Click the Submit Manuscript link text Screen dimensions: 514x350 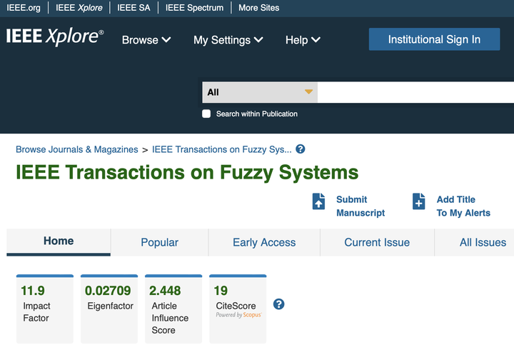(x=361, y=206)
